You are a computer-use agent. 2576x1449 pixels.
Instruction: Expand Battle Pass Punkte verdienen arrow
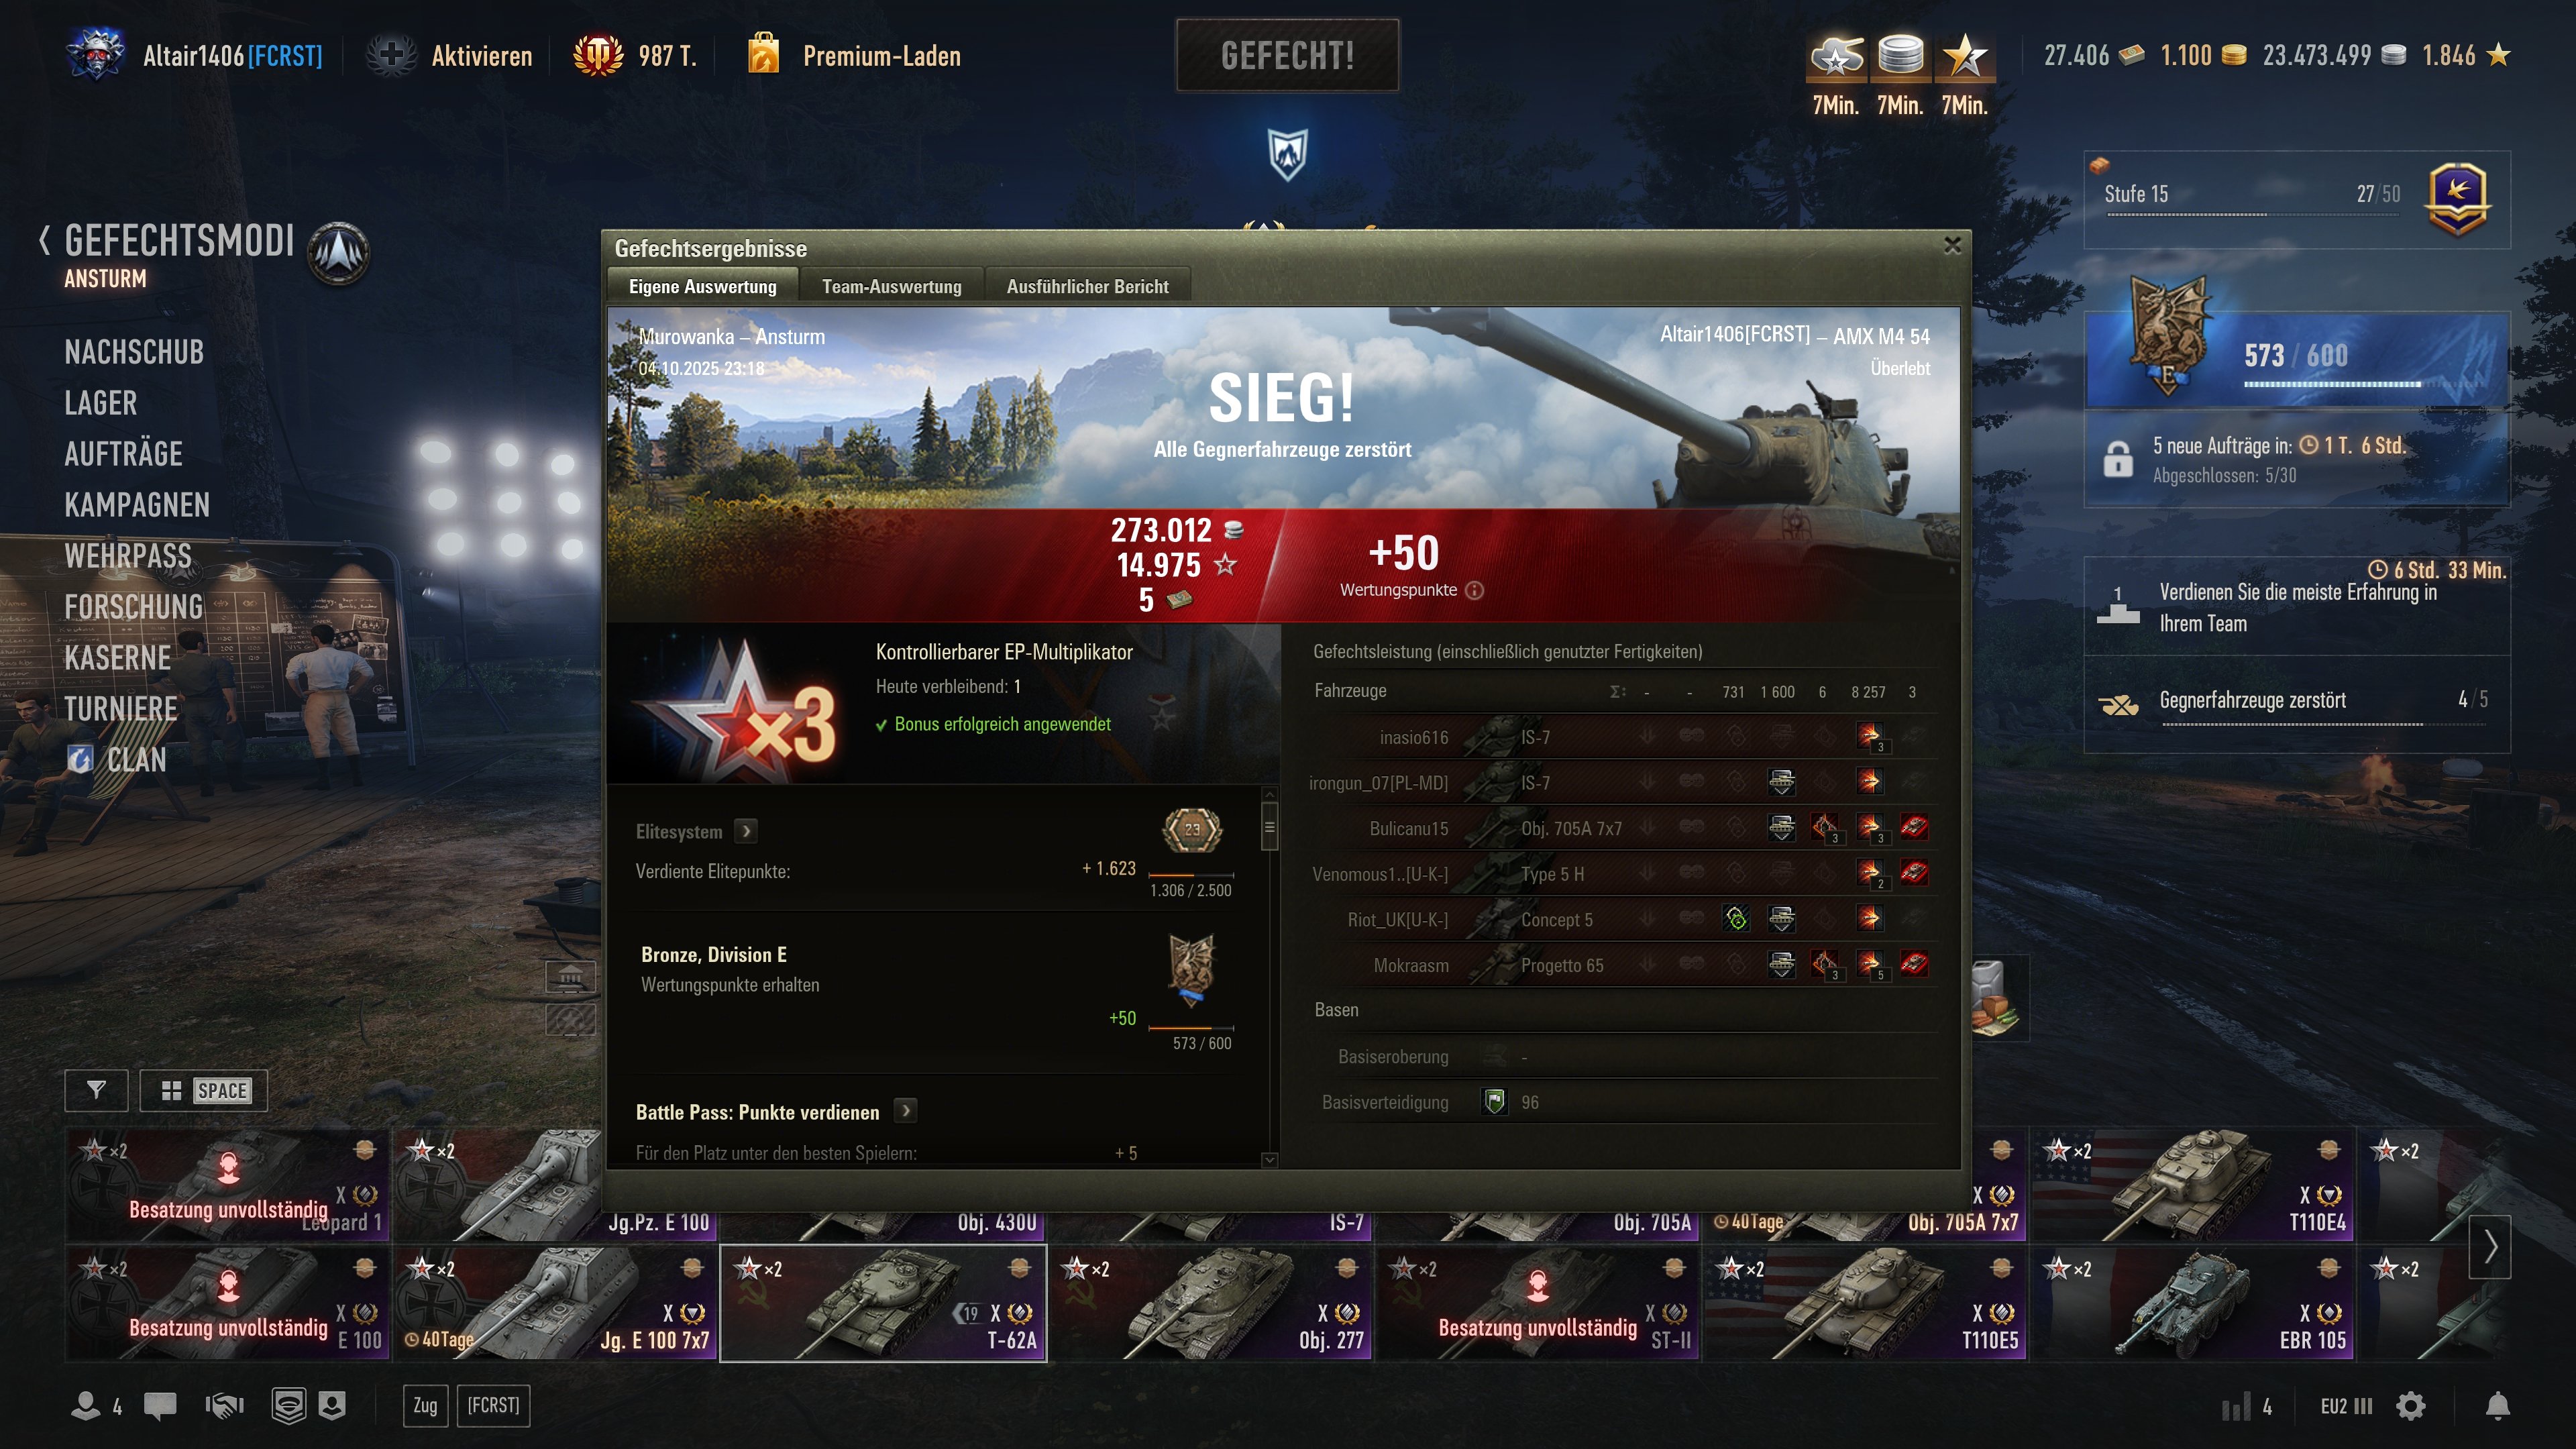[905, 1111]
